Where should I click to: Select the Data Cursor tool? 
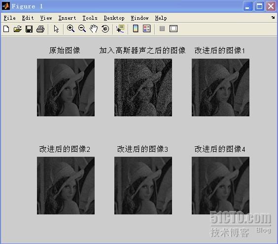[x=120, y=29]
